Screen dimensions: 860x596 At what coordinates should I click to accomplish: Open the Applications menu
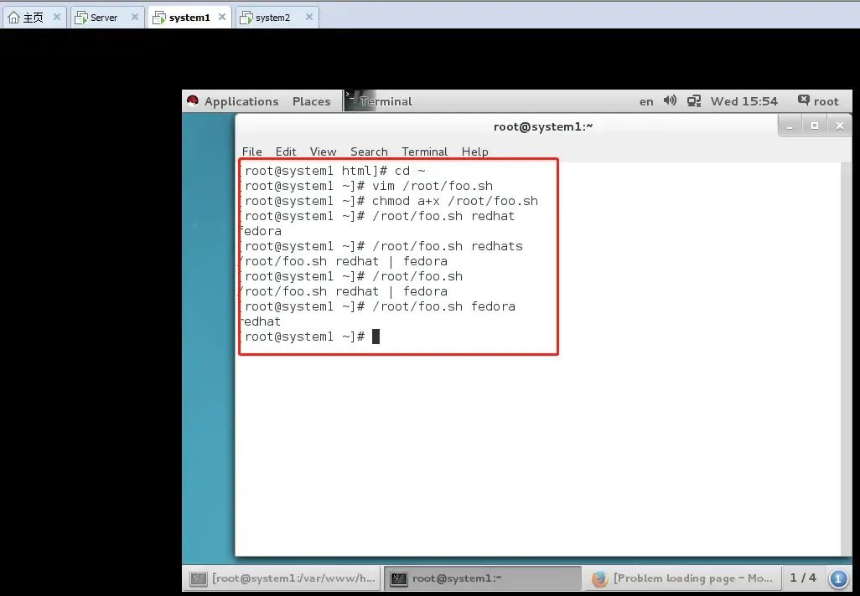coord(241,101)
